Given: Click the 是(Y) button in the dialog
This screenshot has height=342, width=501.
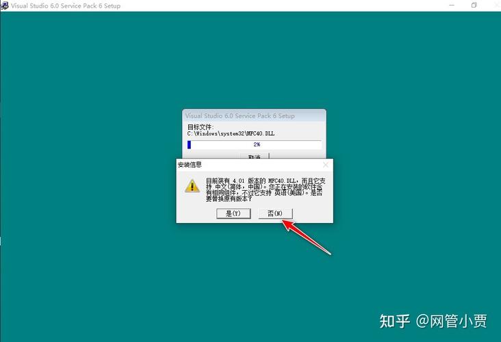Looking at the screenshot, I should pyautogui.click(x=233, y=213).
